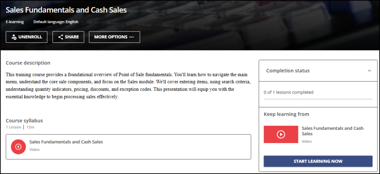Click the UNENROLL button label

click(x=30, y=37)
